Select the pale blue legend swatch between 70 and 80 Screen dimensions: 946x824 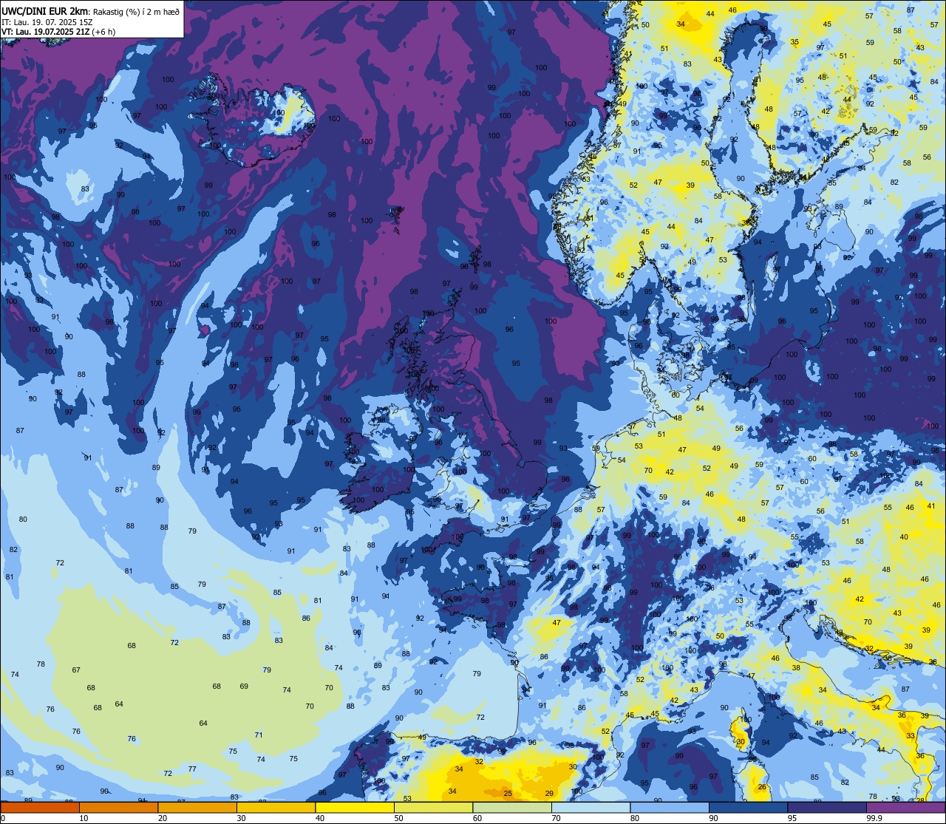click(591, 807)
